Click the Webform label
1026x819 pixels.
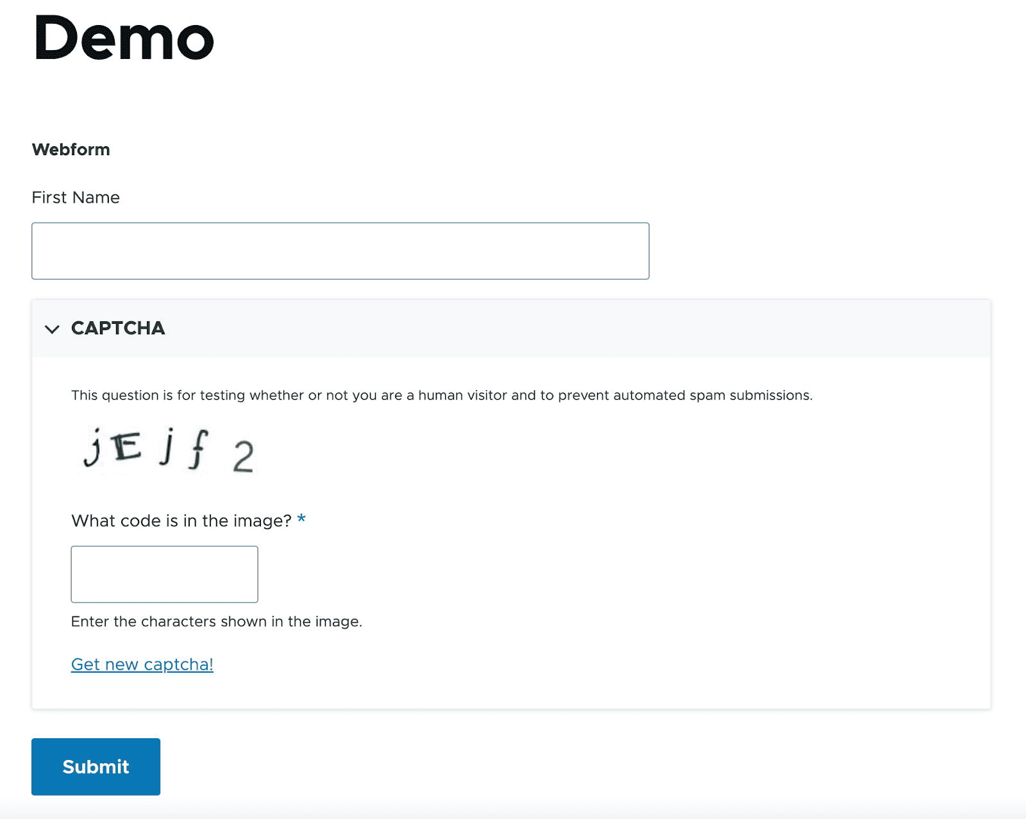(71, 149)
